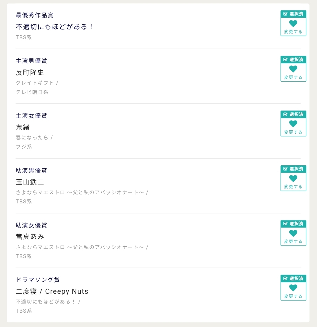This screenshot has width=317, height=327.
Task: Select the heart icon beside 當真あみ
Action: [x=293, y=233]
